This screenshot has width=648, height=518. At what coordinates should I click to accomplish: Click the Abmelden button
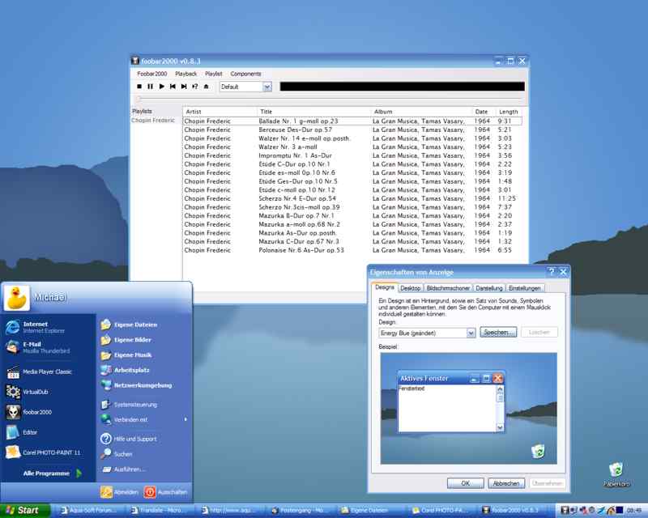[120, 492]
